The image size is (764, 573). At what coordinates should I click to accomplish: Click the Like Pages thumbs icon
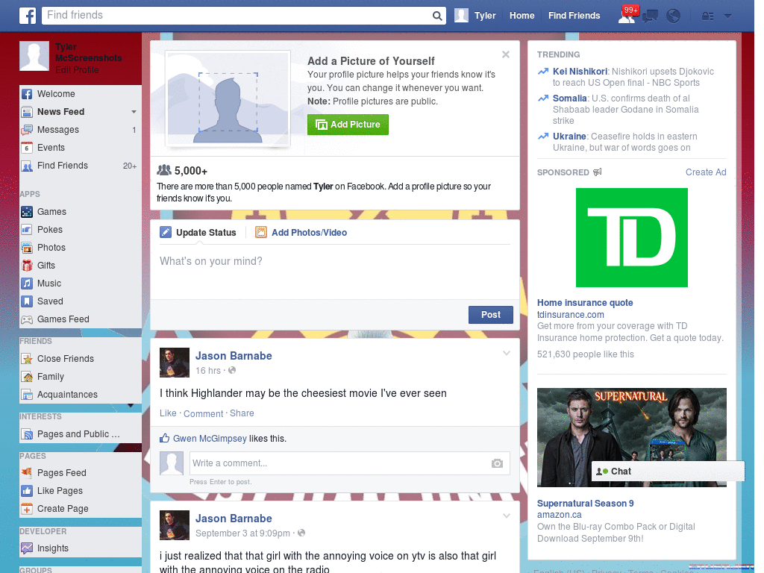tap(27, 491)
